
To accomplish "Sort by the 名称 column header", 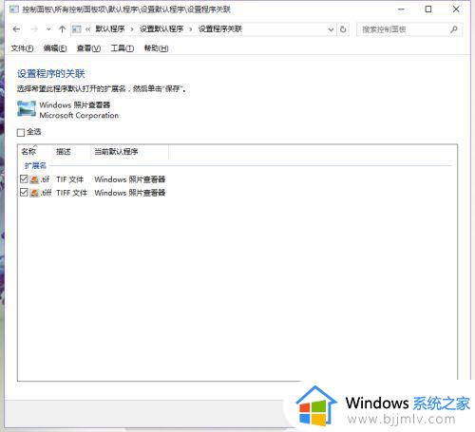I will point(35,152).
